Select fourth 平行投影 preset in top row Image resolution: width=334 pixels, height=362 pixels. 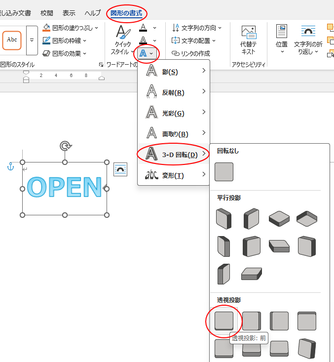(307, 219)
